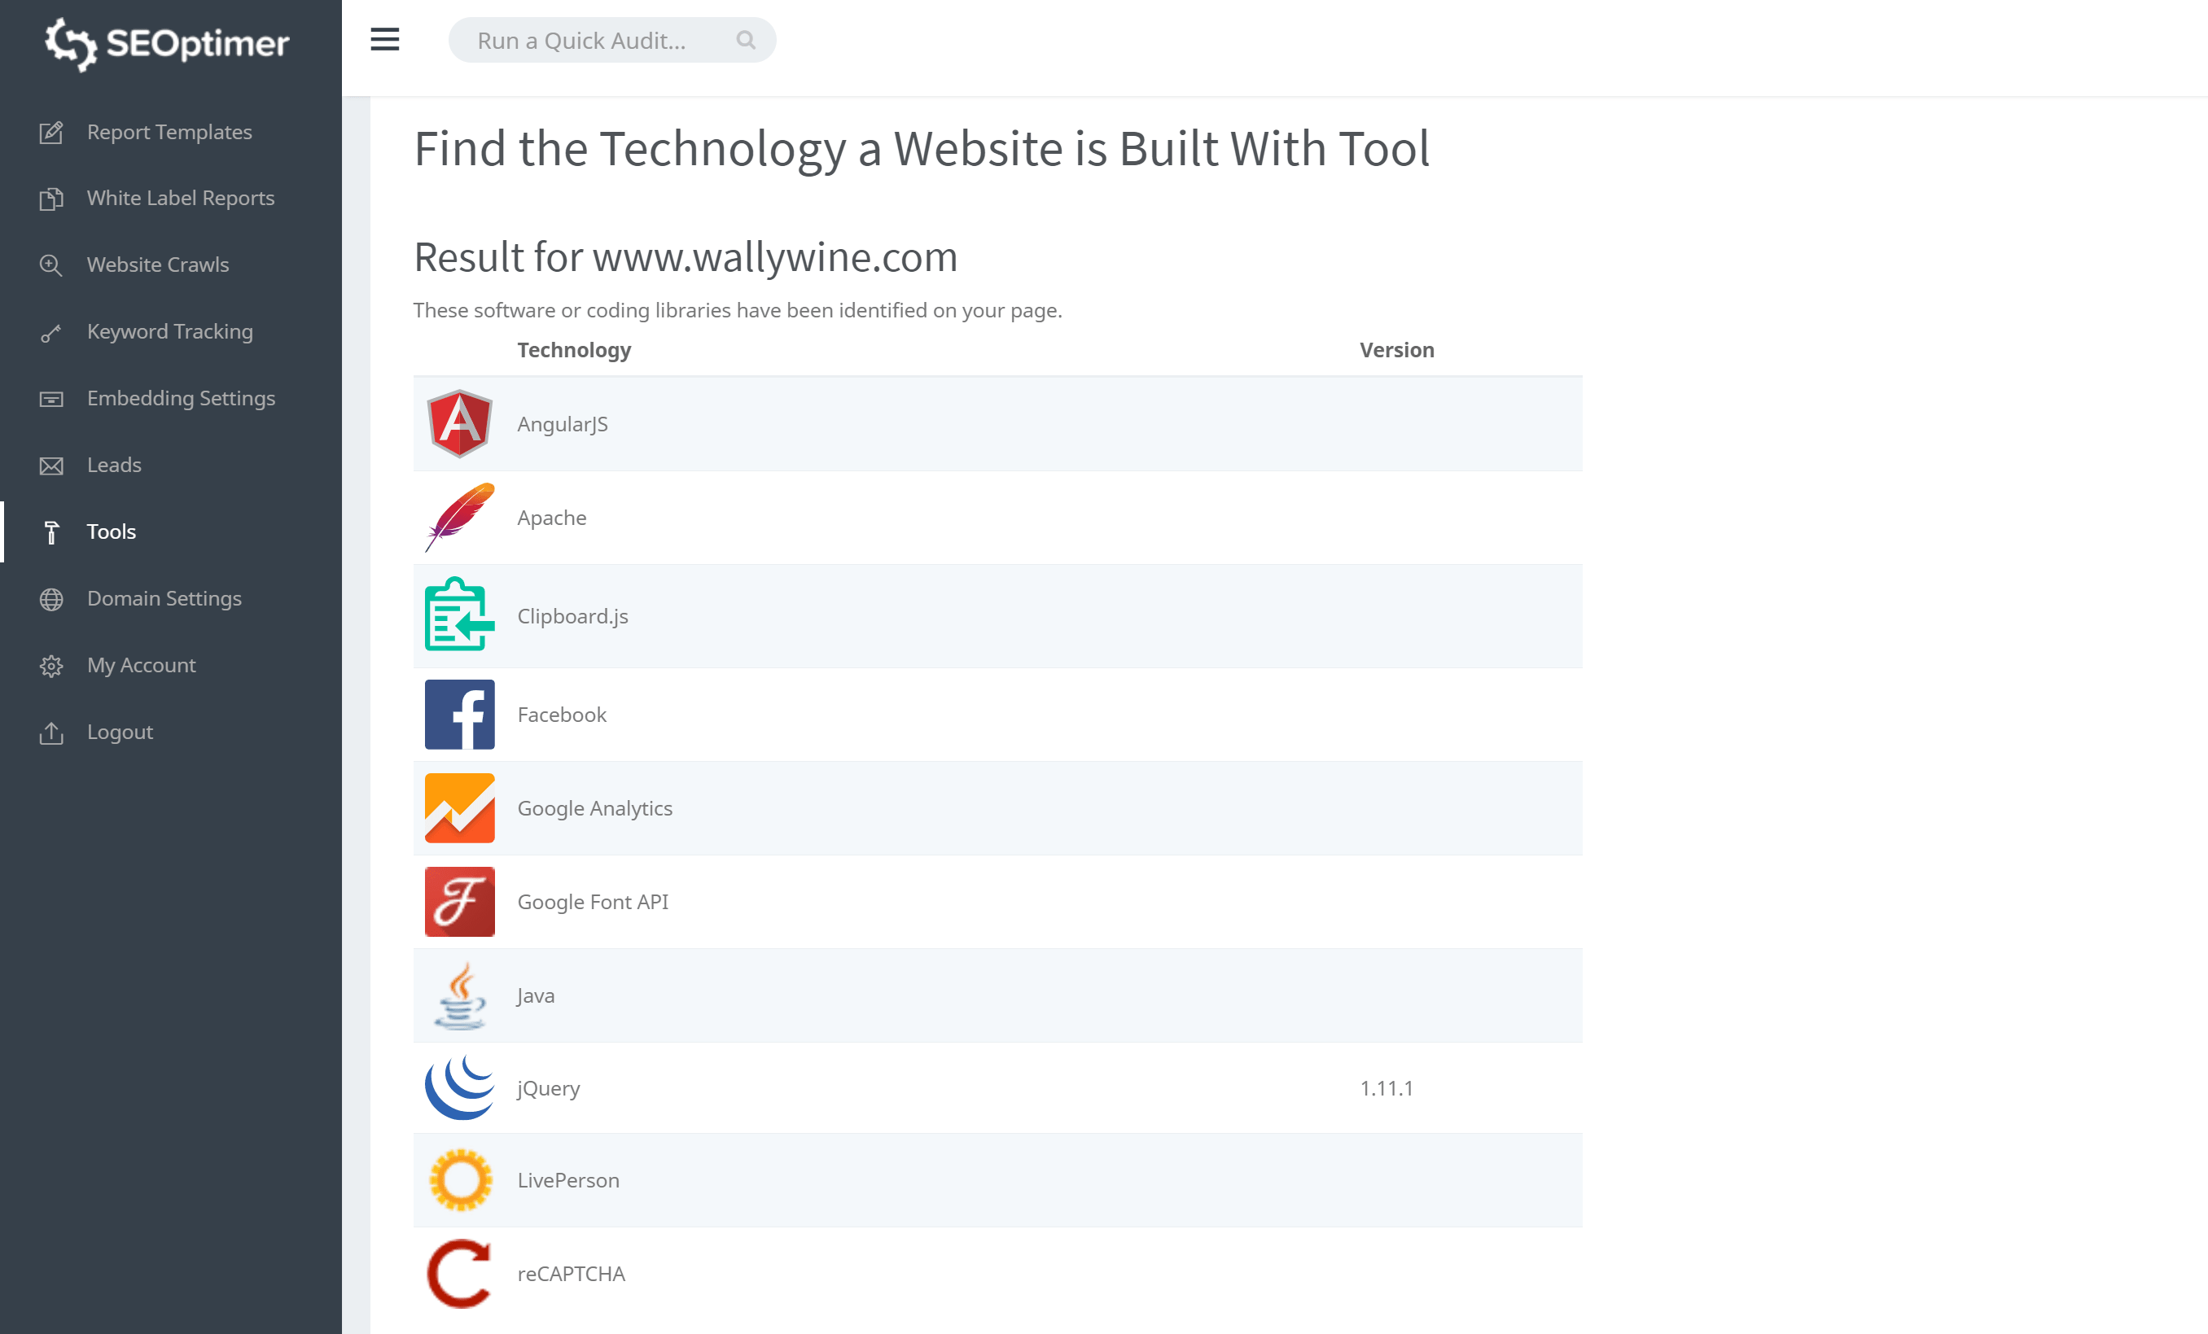This screenshot has height=1334, width=2208.
Task: Click the LivePerson gear icon
Action: 459,1179
